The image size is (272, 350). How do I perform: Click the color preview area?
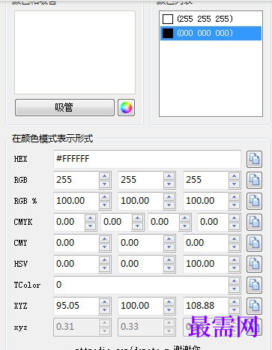coord(75,52)
